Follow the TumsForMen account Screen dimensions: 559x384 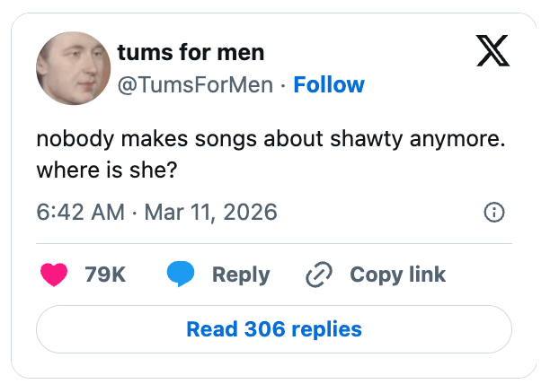329,85
